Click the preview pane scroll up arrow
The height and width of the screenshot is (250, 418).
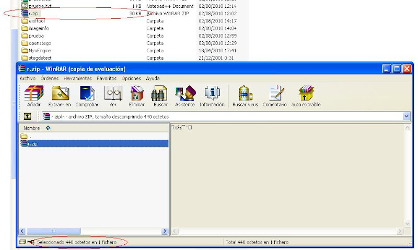(x=407, y=128)
